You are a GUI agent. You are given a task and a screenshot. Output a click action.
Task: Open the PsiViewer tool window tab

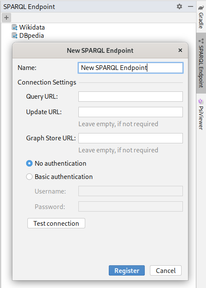tap(201, 115)
